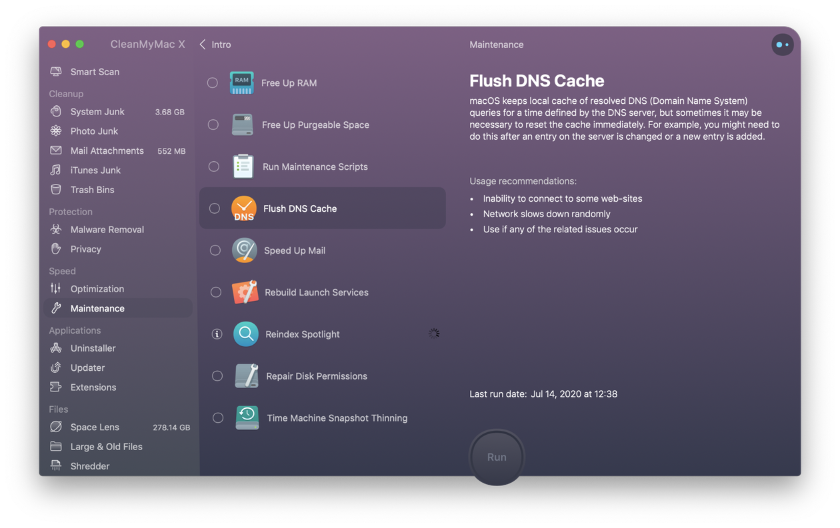Click the Trash Bins icon
Screen dimensions: 840x528
point(56,190)
